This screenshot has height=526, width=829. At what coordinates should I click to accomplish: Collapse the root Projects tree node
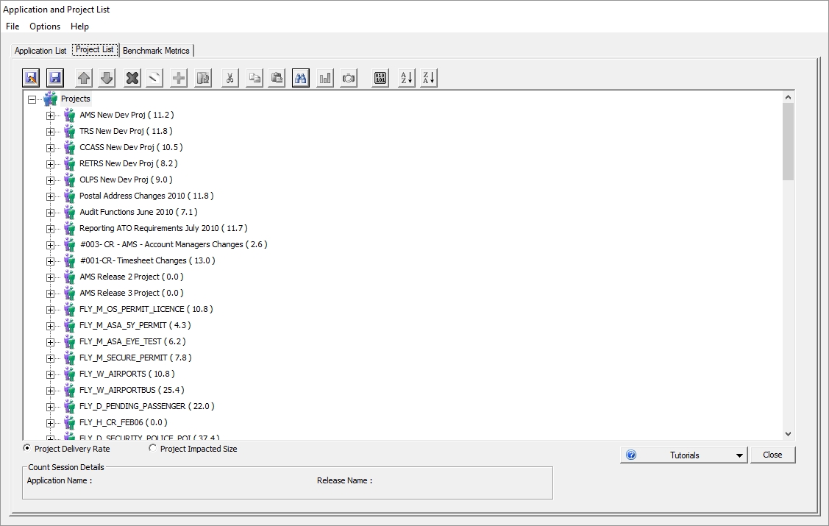[x=32, y=99]
